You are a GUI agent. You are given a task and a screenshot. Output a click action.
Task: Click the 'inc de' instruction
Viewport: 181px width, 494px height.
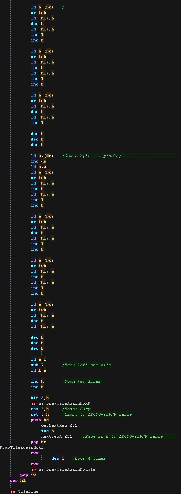coord(38,162)
